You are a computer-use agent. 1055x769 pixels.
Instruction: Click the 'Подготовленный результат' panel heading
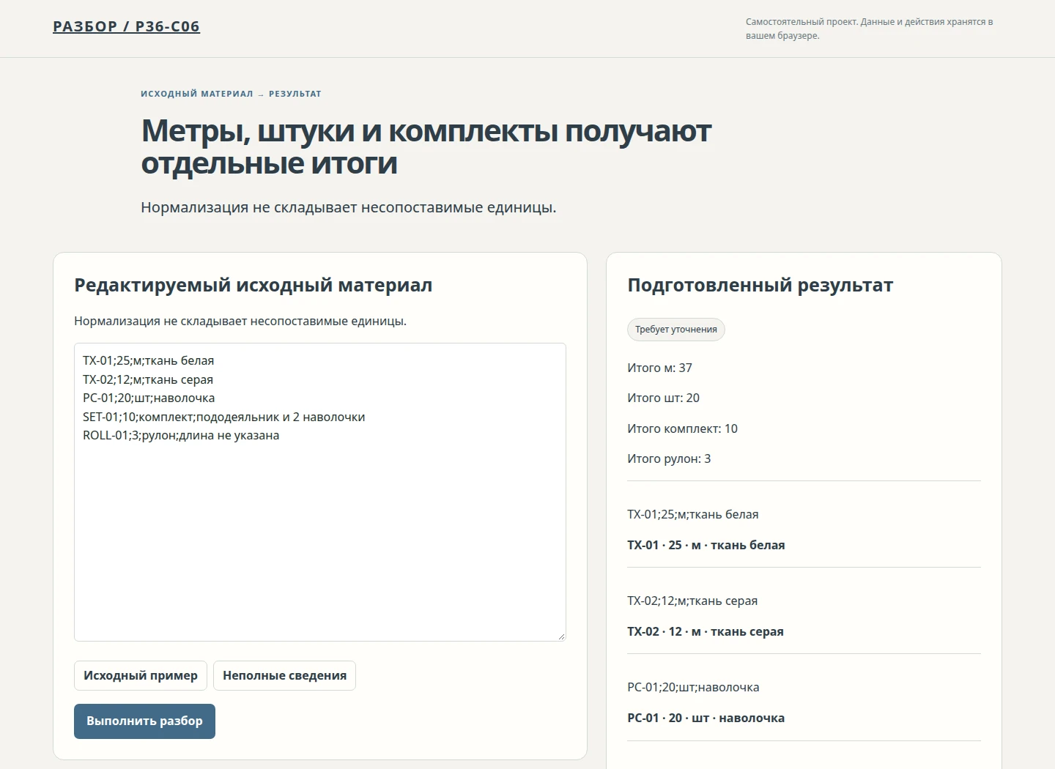coord(760,285)
